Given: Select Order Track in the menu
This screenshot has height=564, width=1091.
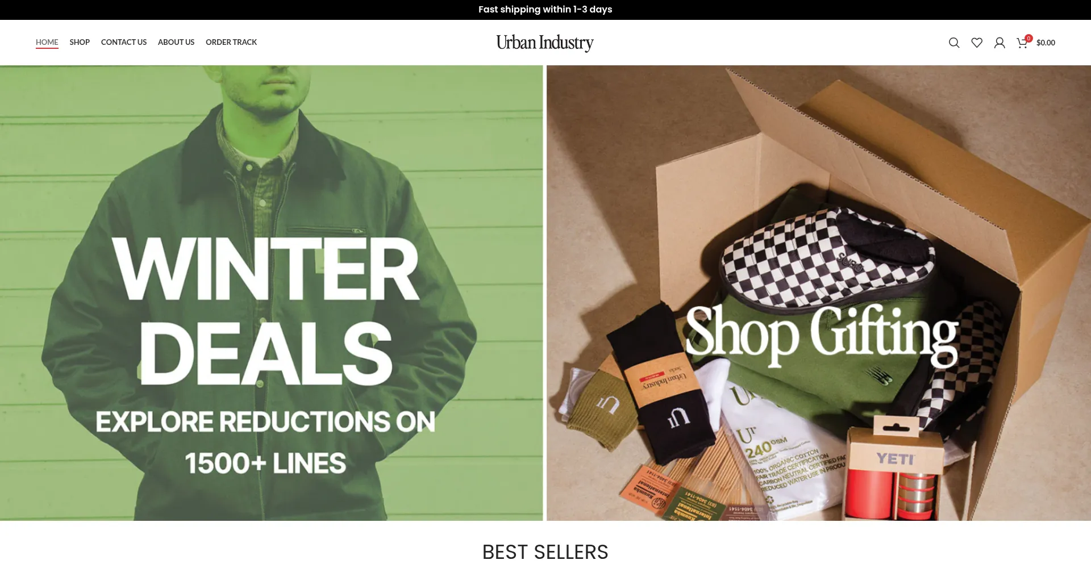Looking at the screenshot, I should click(231, 42).
